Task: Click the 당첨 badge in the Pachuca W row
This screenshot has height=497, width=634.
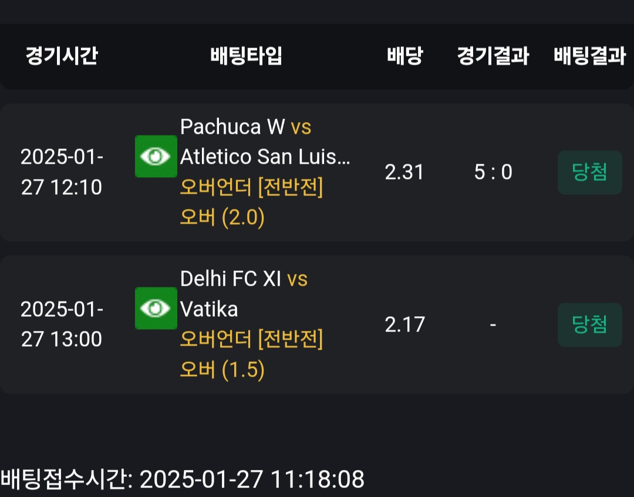Action: coord(589,172)
